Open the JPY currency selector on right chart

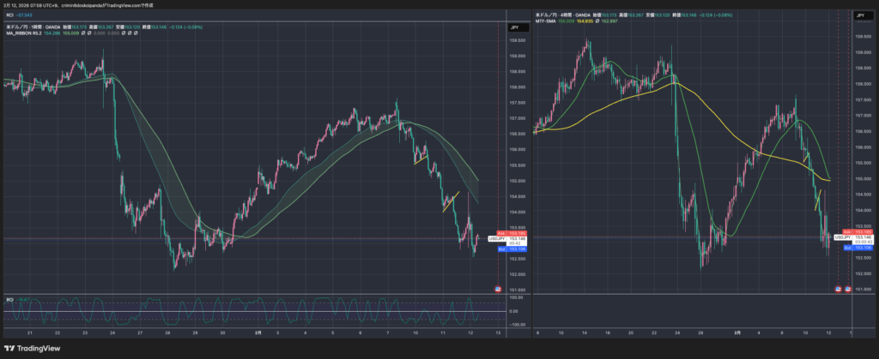click(861, 15)
